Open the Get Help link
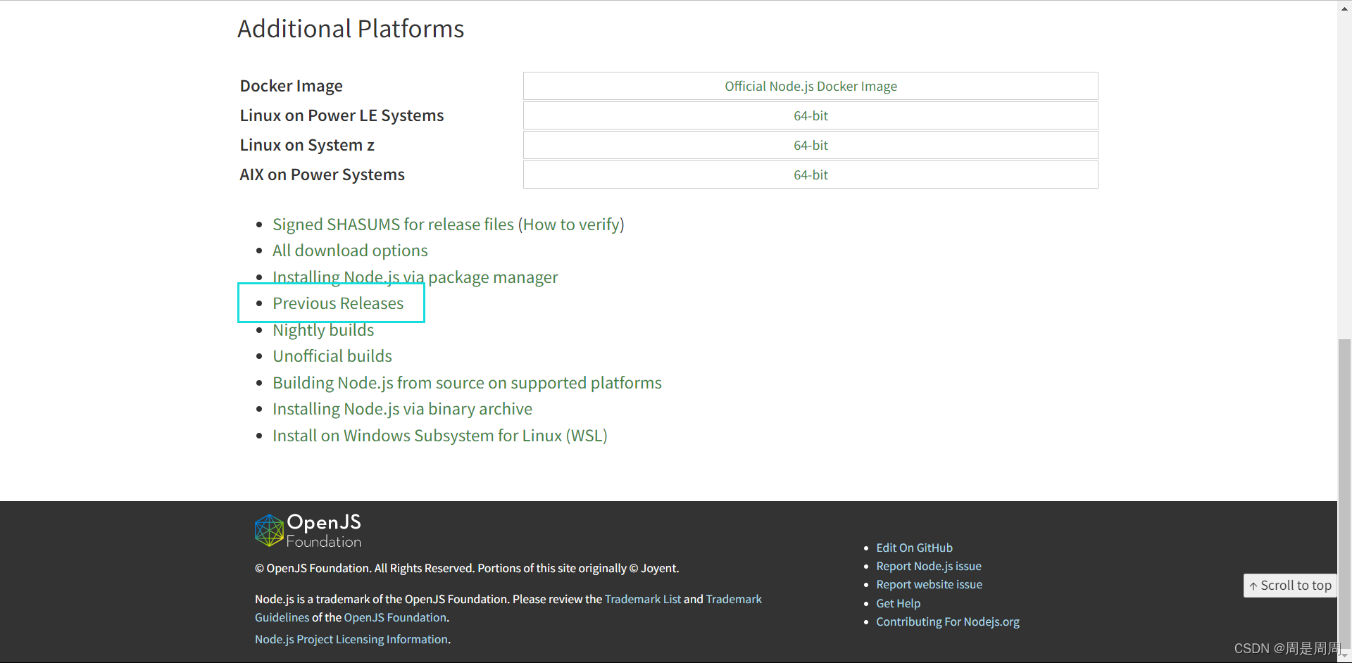Viewport: 1352px width, 663px height. point(898,603)
